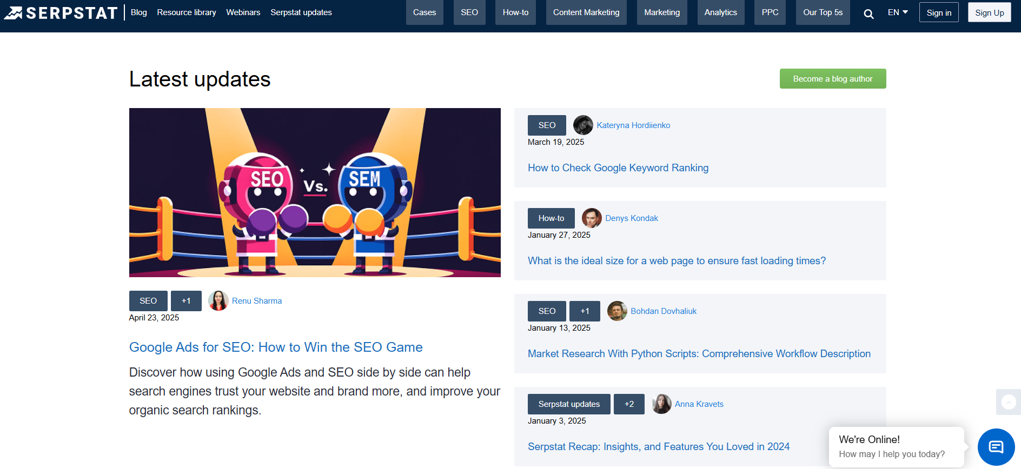
Task: Click Become a blog author button
Action: click(x=833, y=79)
